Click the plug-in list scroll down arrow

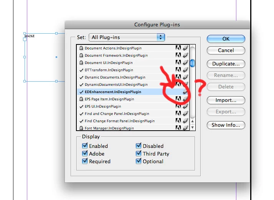[x=192, y=128]
